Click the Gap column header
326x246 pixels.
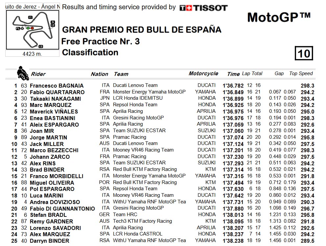coord(279,73)
